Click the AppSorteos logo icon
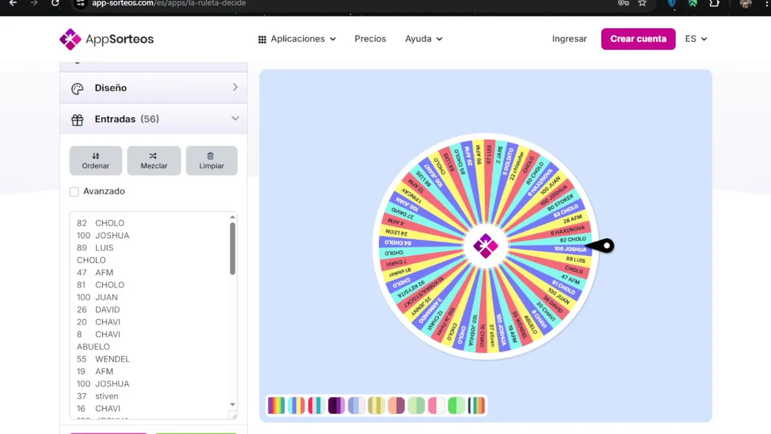The image size is (771, 434). (70, 39)
